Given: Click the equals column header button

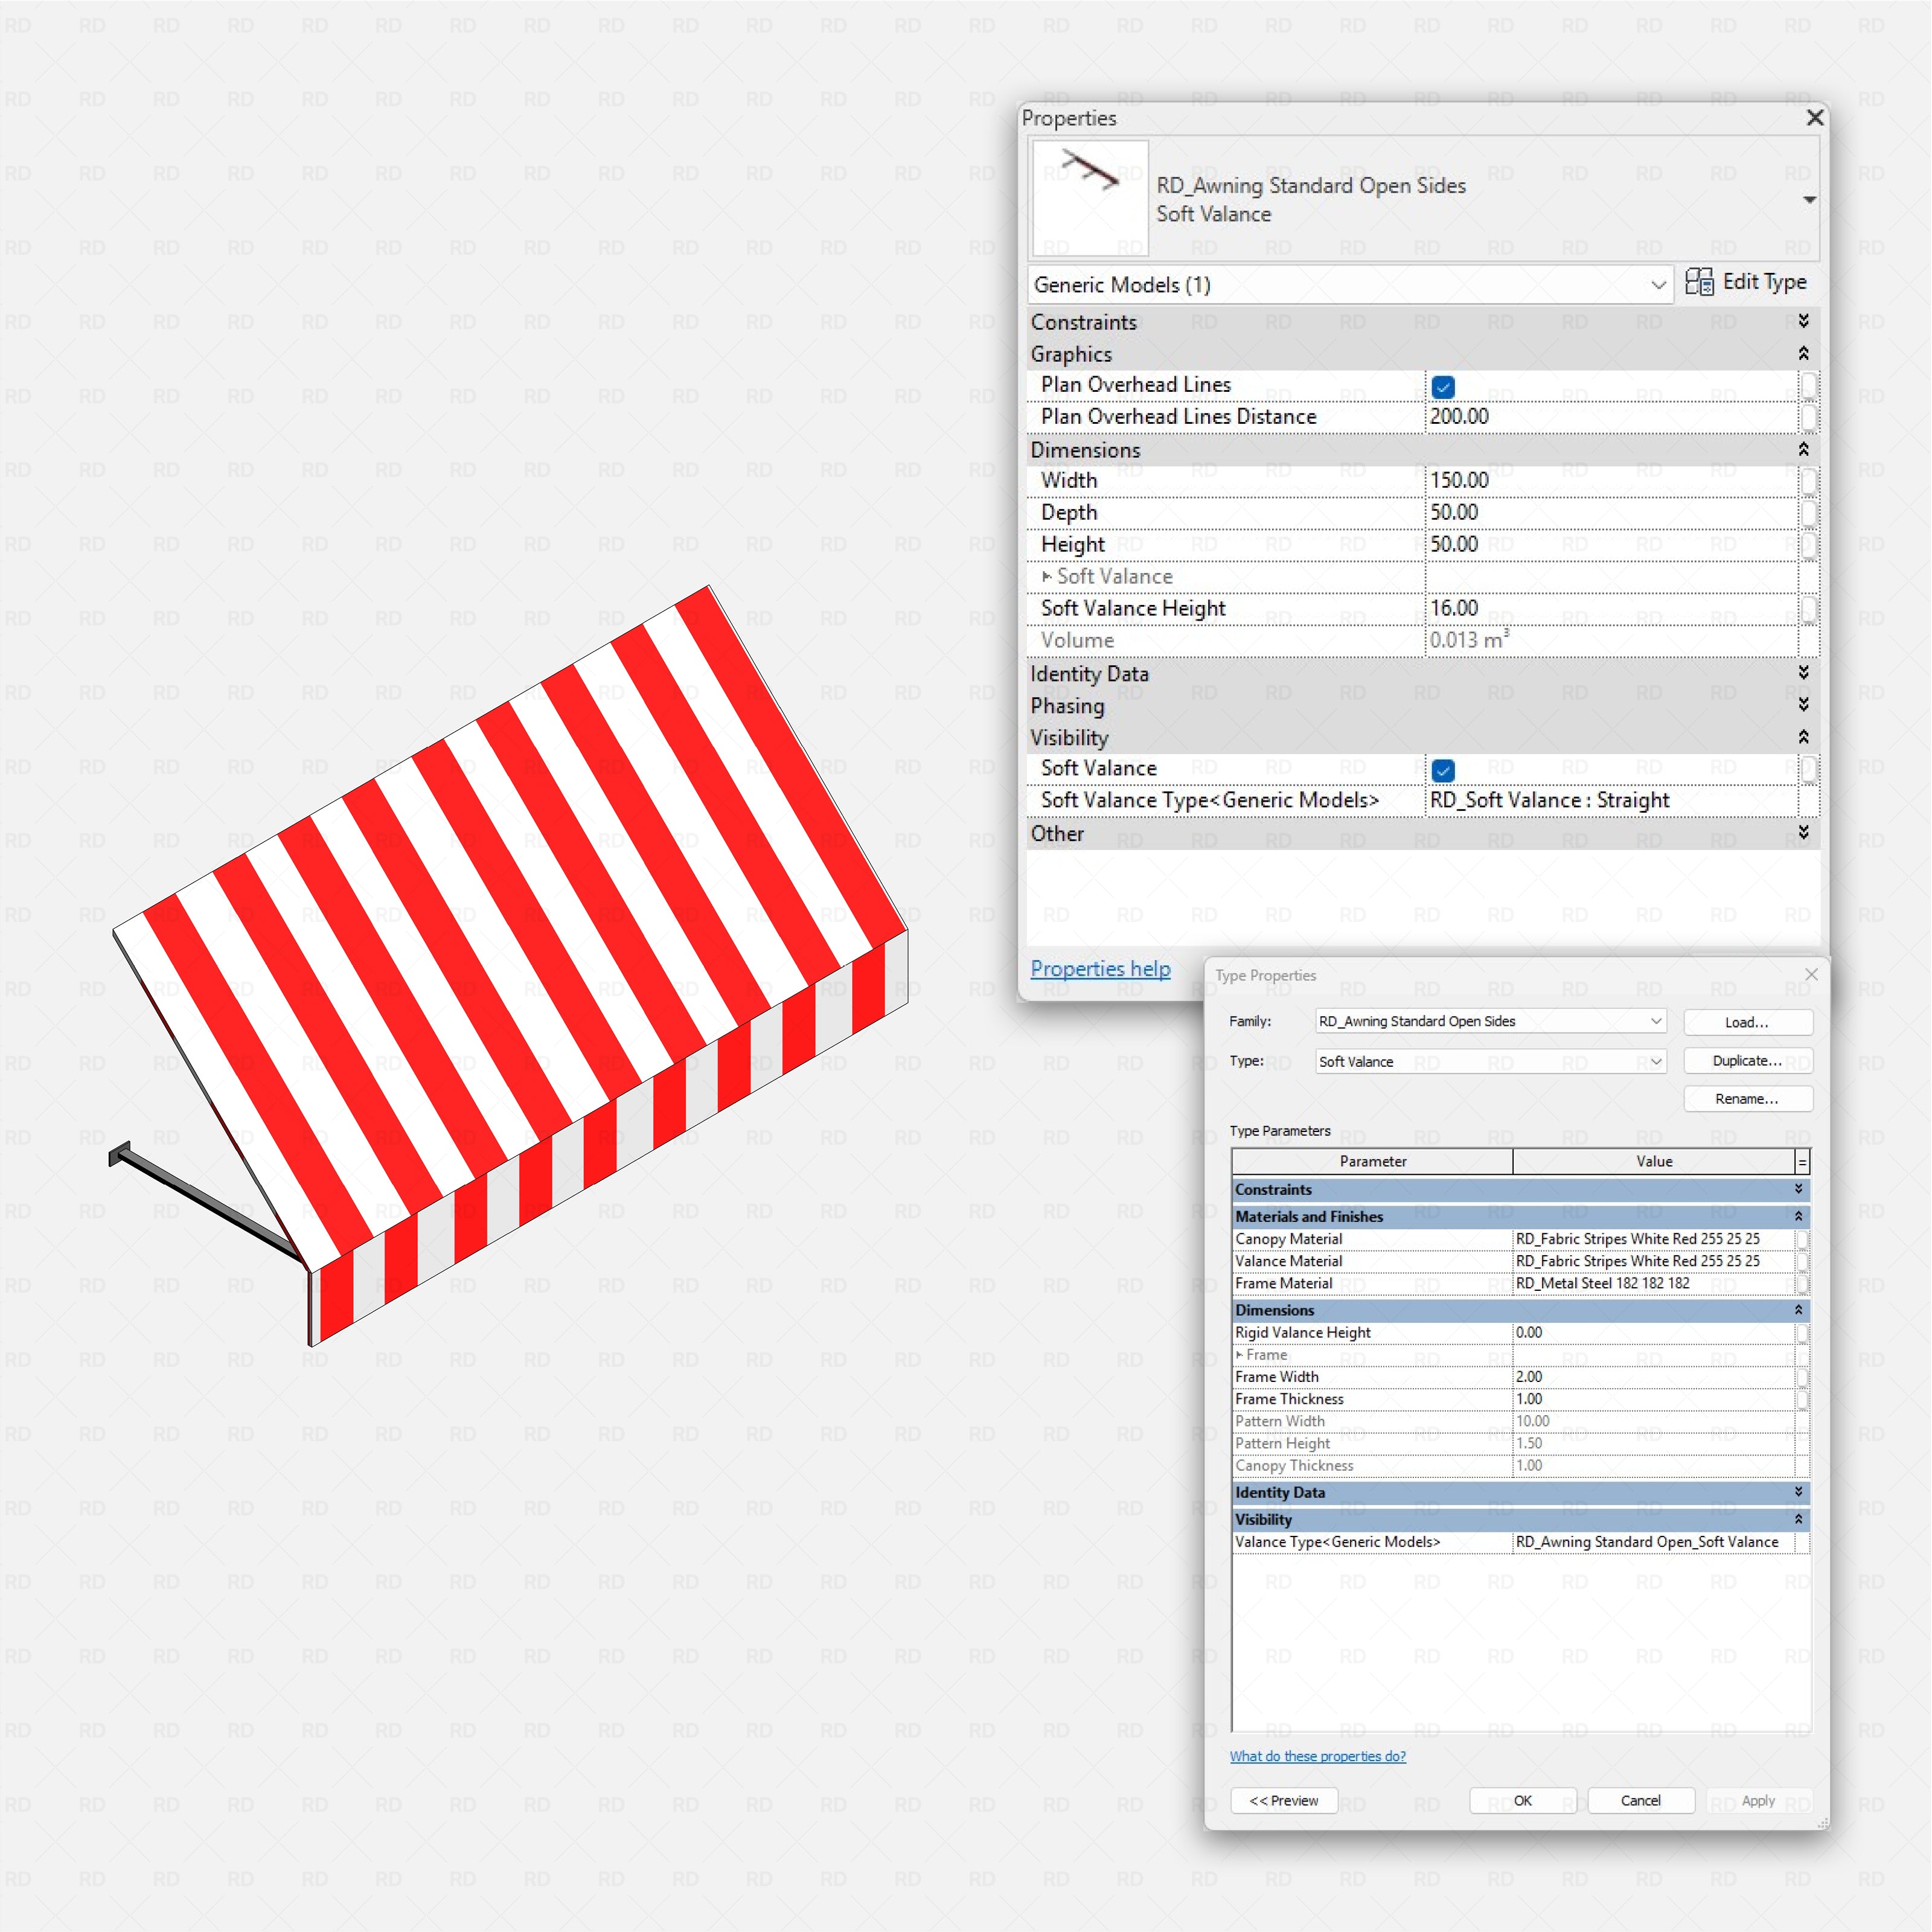Looking at the screenshot, I should point(1802,1161).
